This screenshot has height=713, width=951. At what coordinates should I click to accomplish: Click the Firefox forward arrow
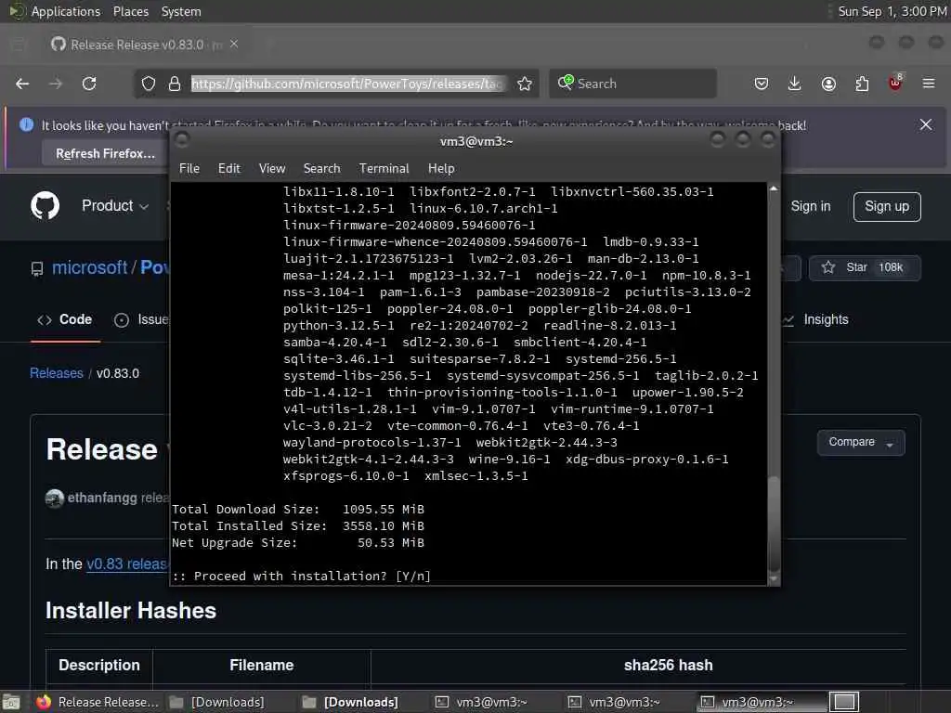click(56, 84)
